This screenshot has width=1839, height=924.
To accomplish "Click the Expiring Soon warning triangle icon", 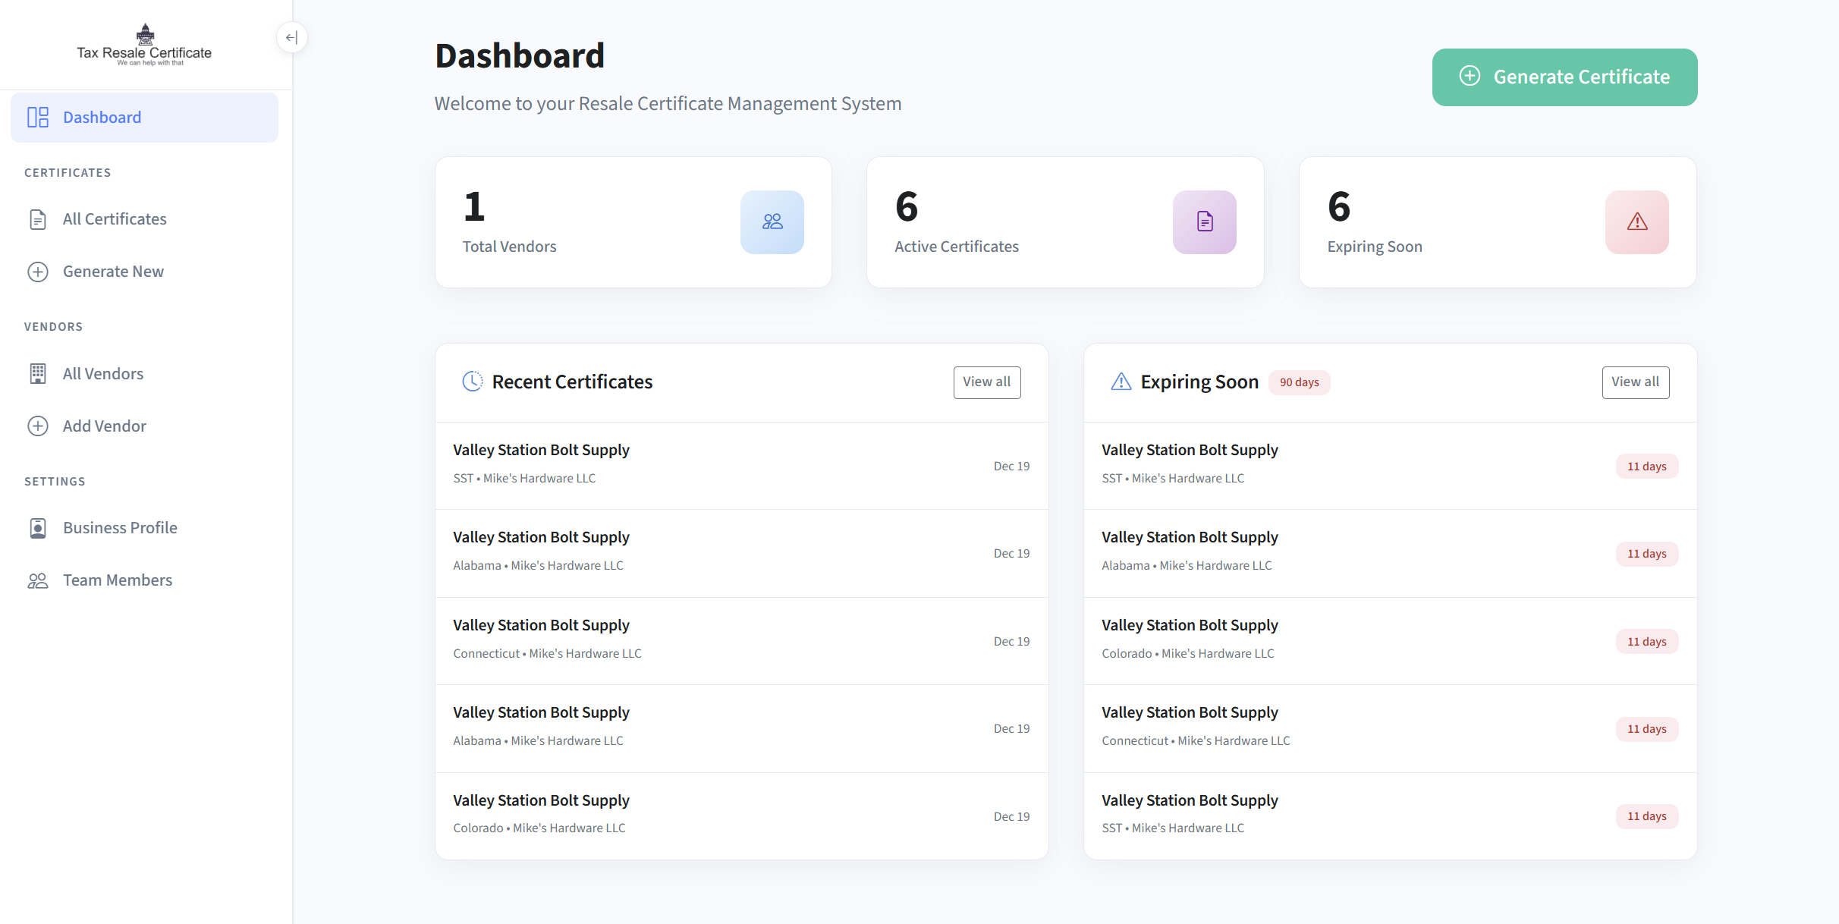I will [x=1636, y=222].
